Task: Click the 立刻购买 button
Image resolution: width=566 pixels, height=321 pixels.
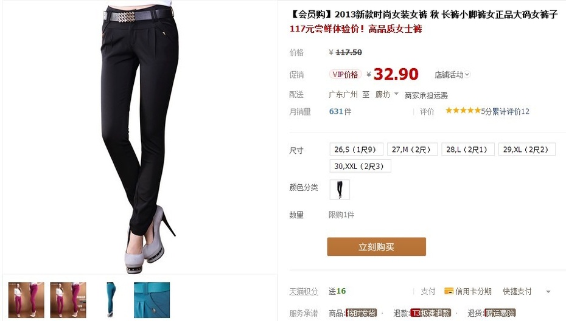Action: pyautogui.click(x=377, y=247)
